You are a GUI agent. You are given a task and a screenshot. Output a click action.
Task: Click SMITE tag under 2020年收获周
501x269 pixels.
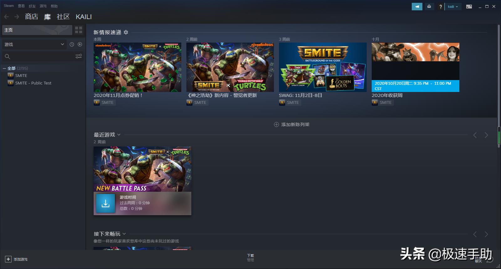click(383, 102)
